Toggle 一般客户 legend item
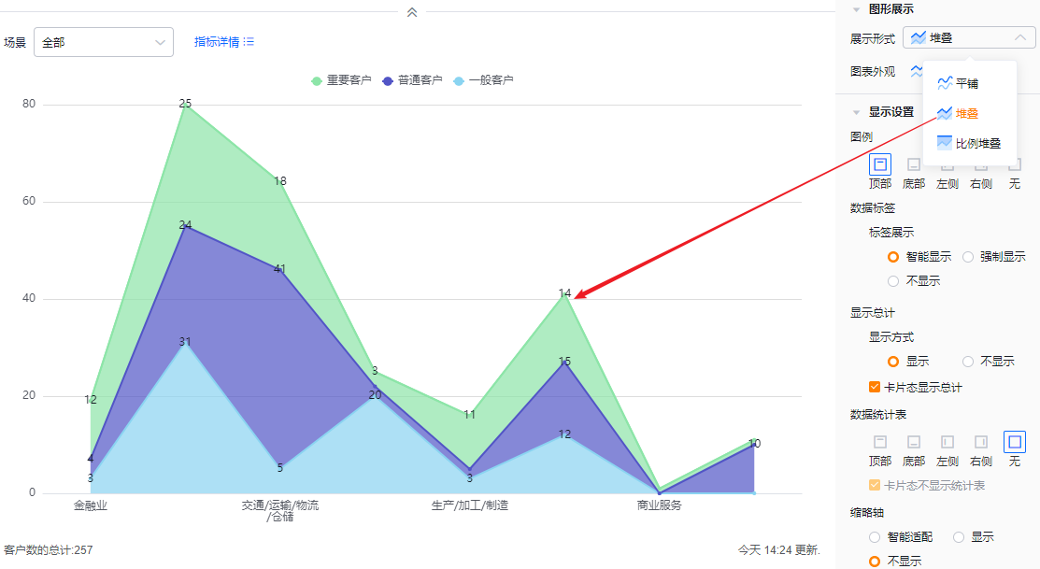The width and height of the screenshot is (1040, 569). (x=483, y=80)
